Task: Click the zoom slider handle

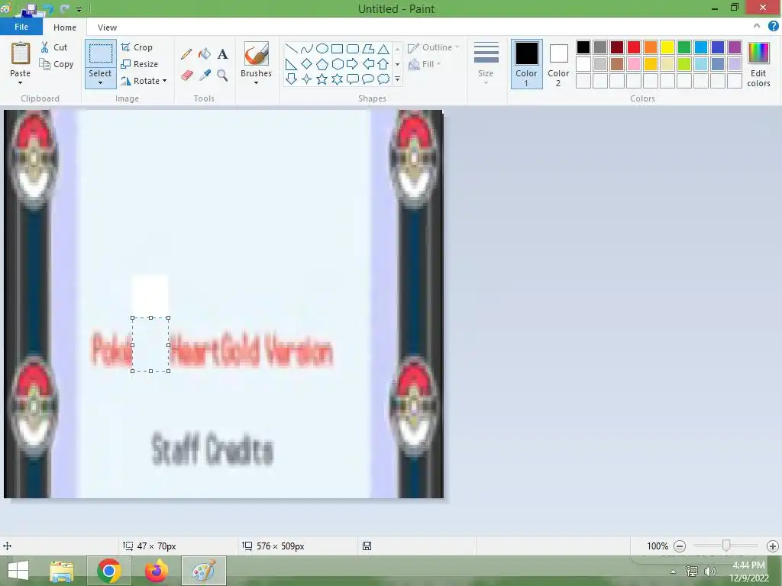Action: point(726,546)
